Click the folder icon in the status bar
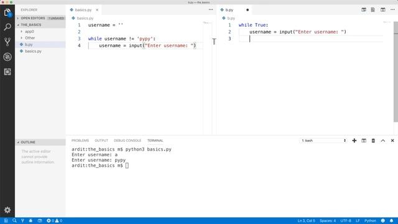 pos(40,221)
